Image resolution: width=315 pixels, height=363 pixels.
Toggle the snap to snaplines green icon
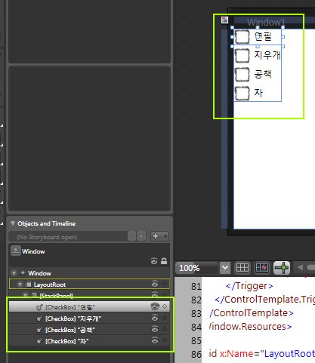pyautogui.click(x=282, y=268)
